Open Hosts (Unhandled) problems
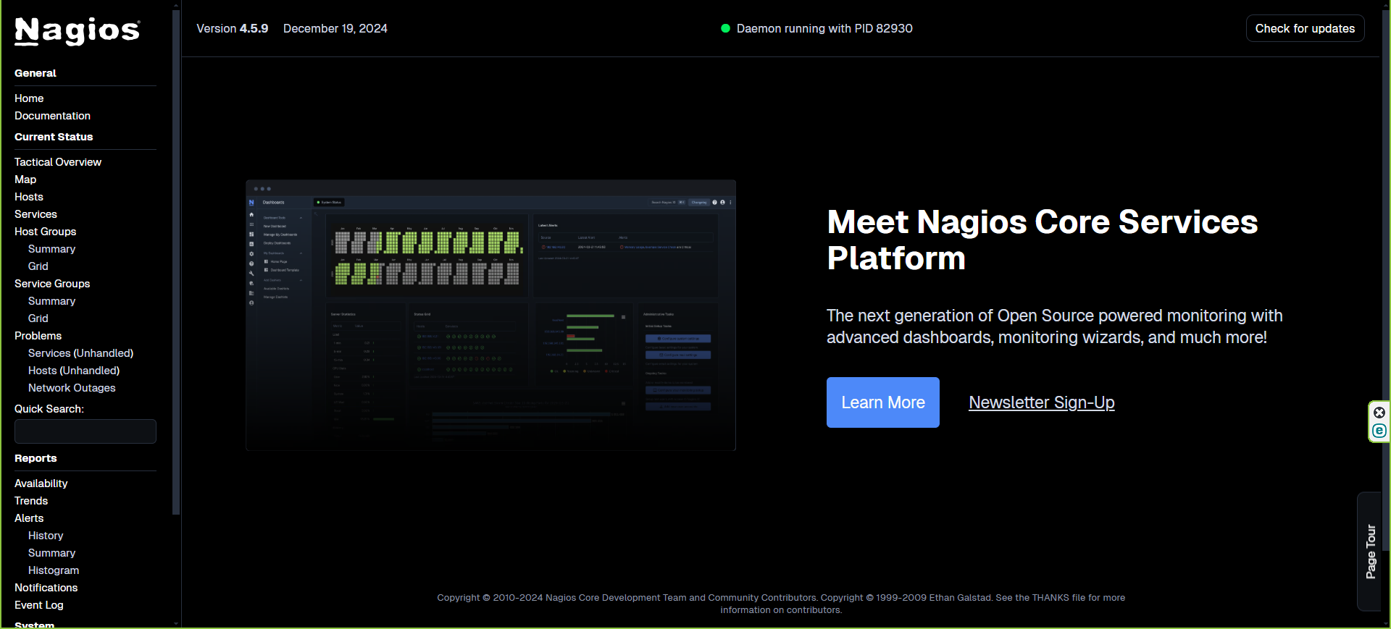 (74, 371)
